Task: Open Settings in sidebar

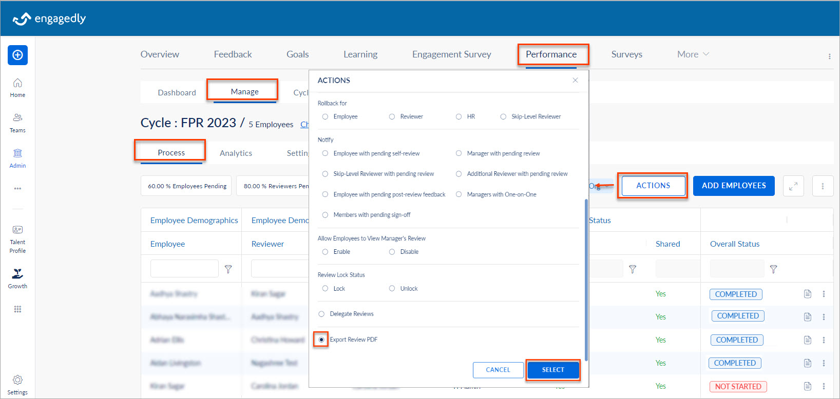Action: (17, 385)
